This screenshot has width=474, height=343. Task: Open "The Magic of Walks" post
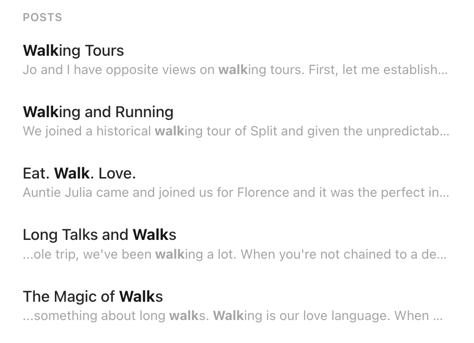[x=92, y=297]
